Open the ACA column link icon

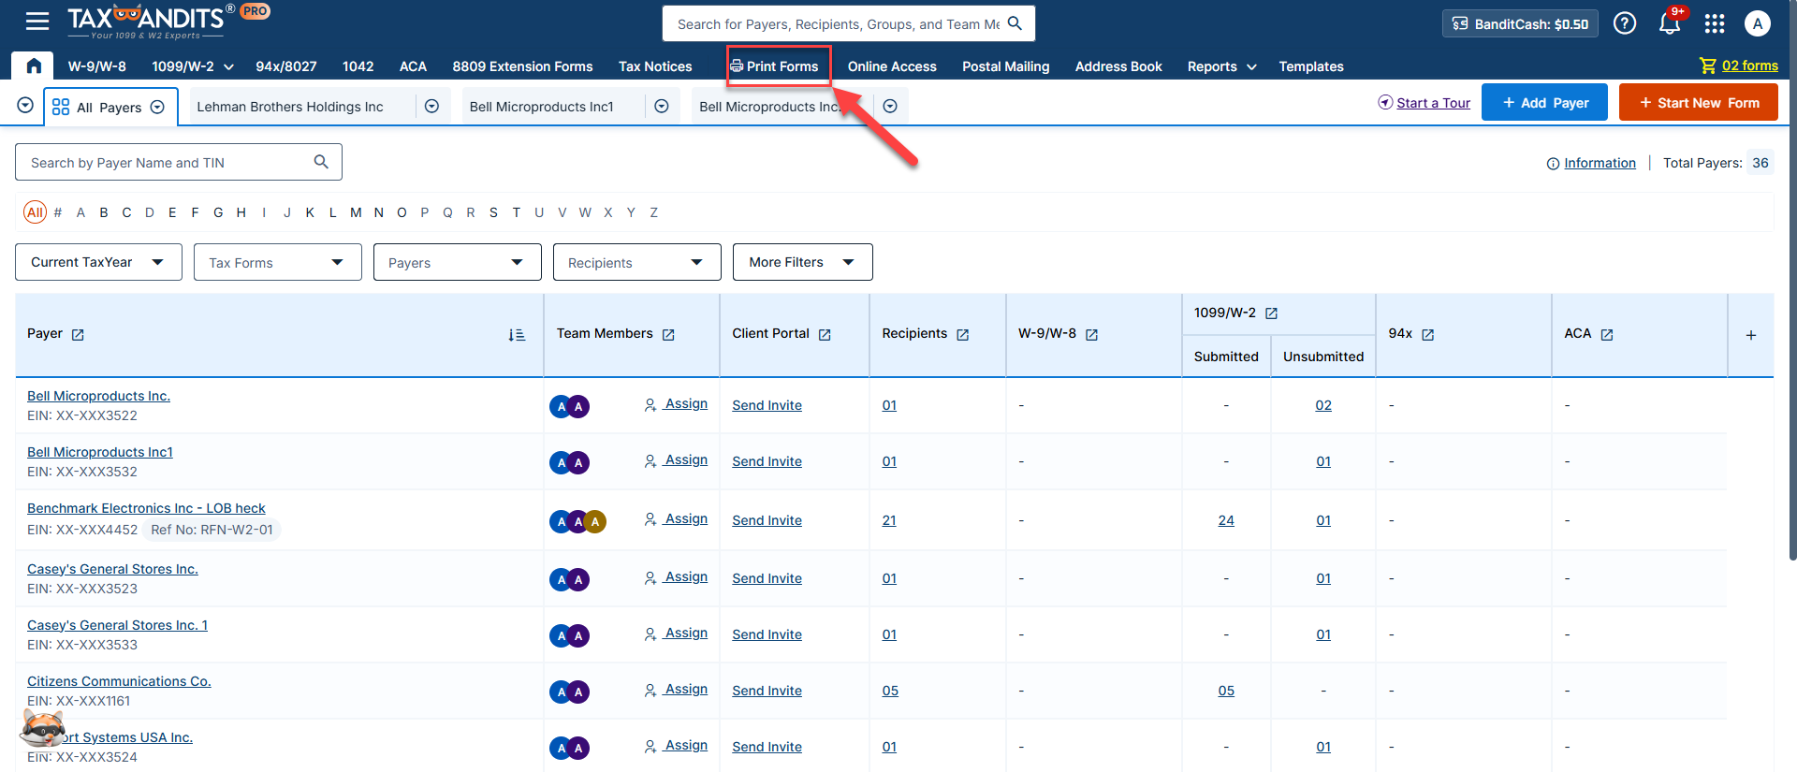click(1607, 335)
